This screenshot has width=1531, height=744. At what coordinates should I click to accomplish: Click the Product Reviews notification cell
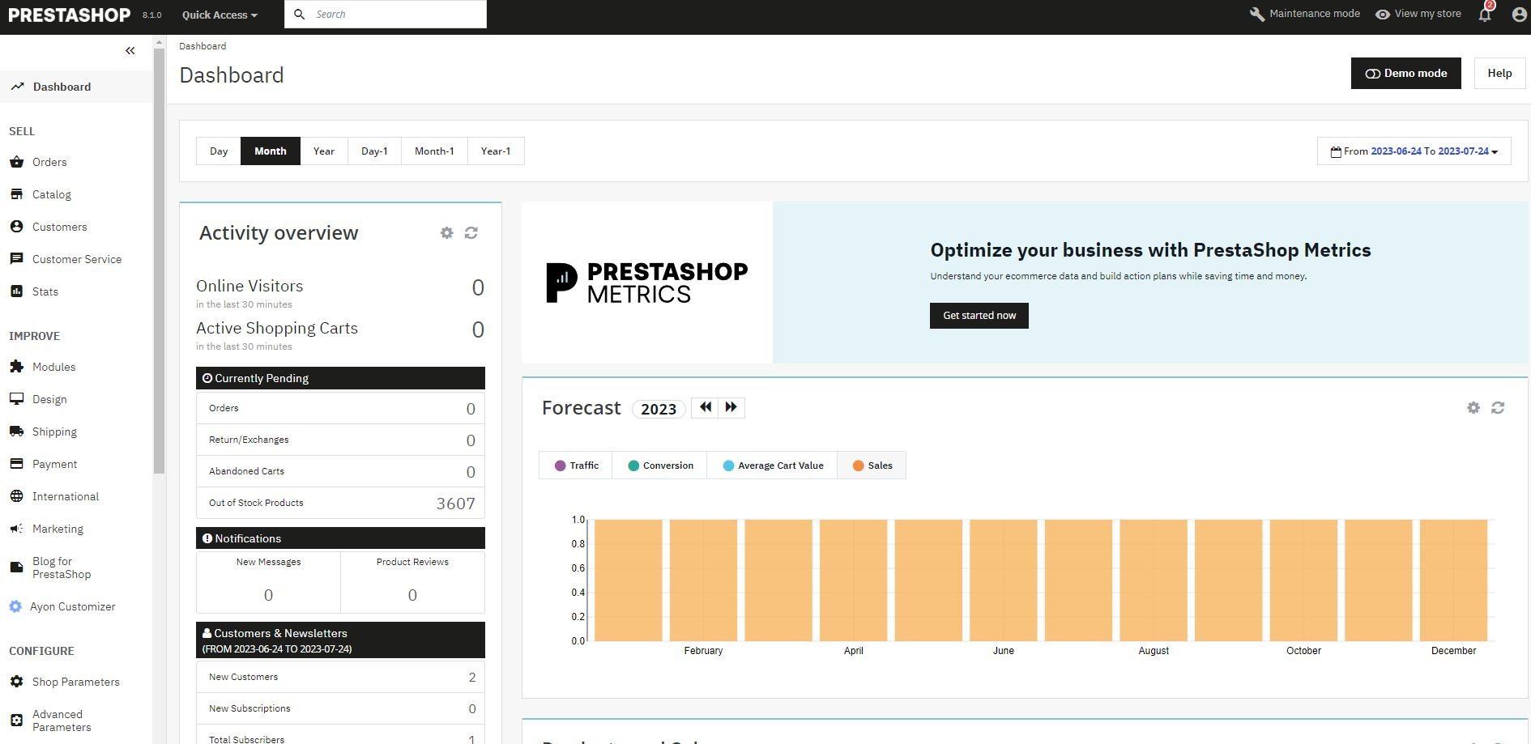412,582
